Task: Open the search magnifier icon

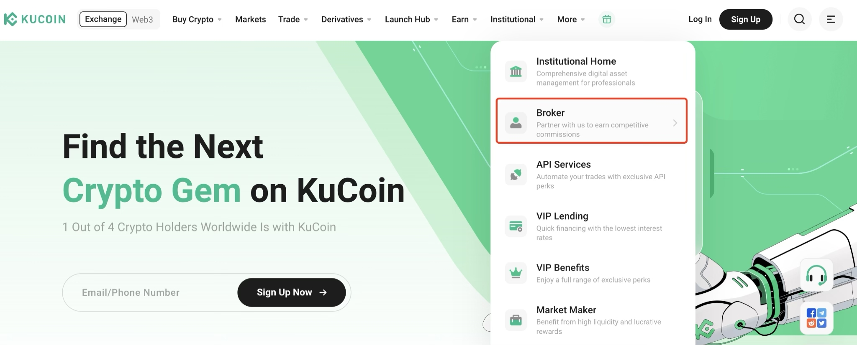Action: (x=799, y=19)
